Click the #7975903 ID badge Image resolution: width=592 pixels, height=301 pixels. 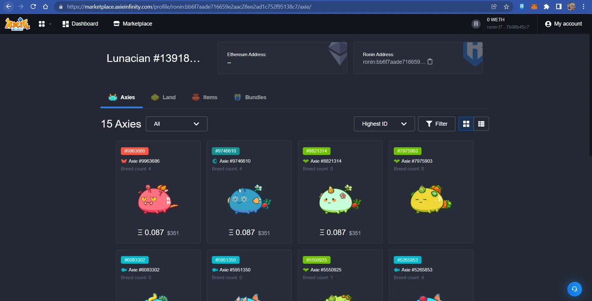(x=407, y=151)
